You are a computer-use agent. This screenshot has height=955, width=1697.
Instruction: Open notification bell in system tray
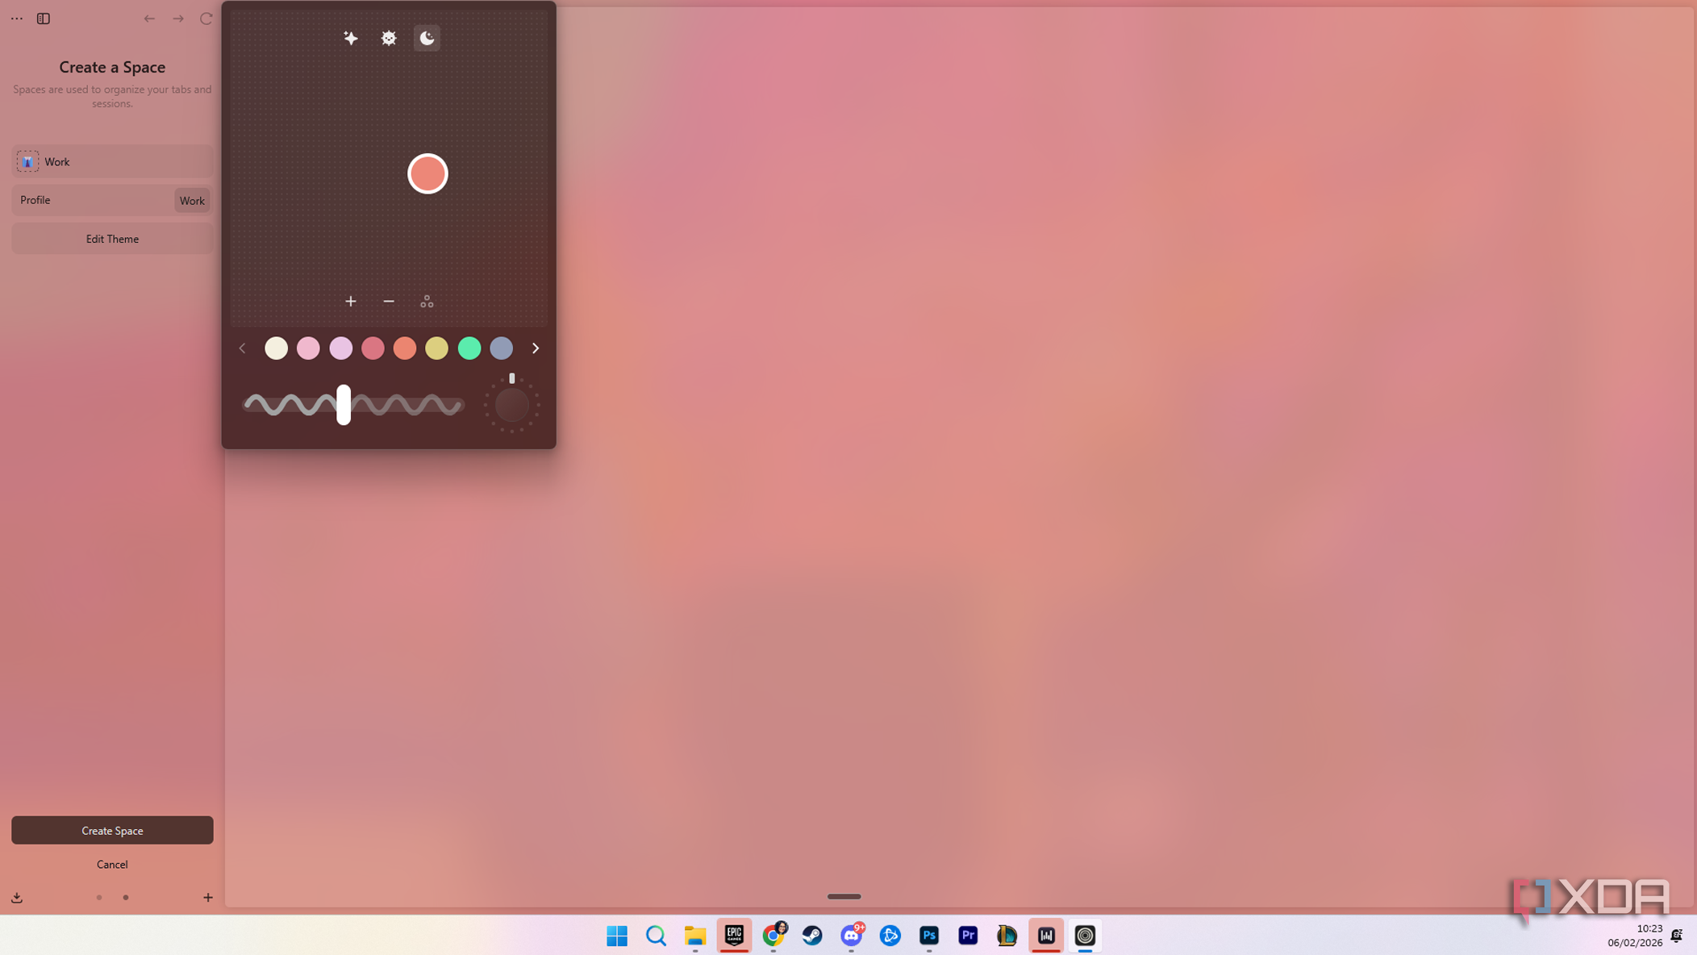click(1677, 936)
